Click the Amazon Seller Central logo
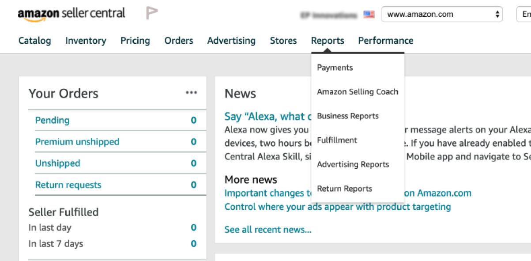531x261 pixels. [72, 14]
